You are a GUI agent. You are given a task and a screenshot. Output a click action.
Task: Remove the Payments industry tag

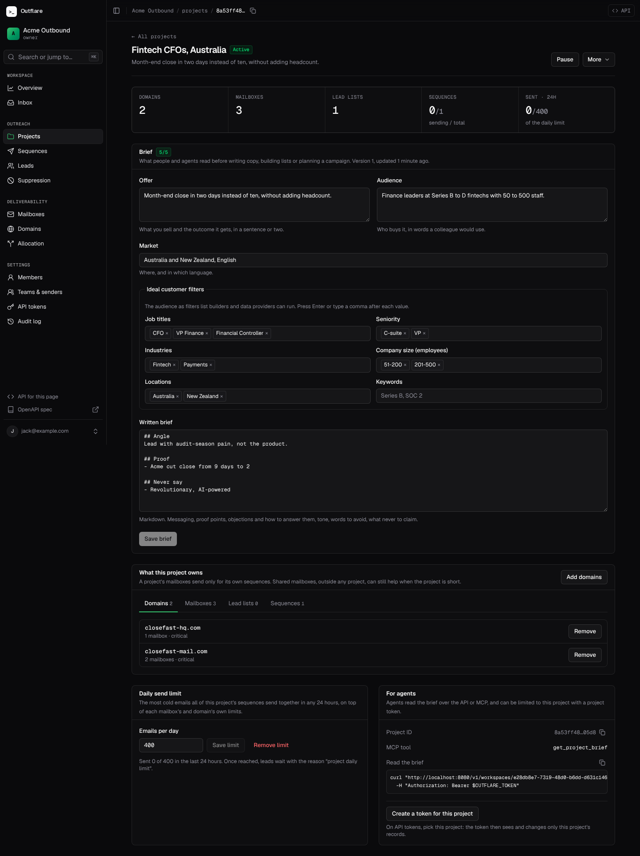pos(211,365)
